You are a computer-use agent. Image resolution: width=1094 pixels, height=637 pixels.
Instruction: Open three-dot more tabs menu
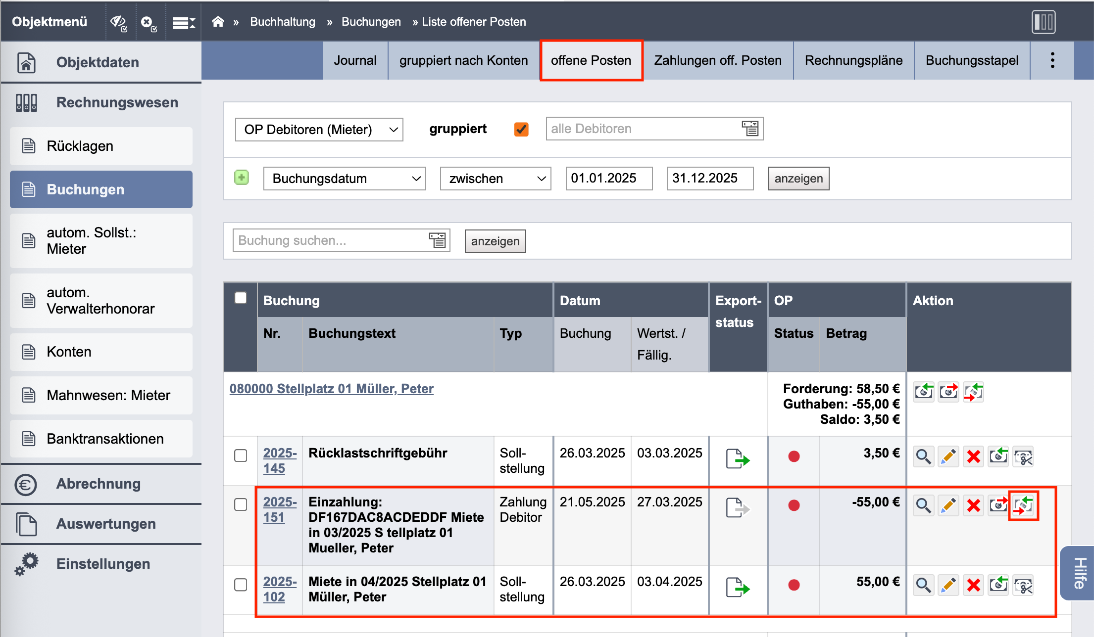[x=1052, y=60]
